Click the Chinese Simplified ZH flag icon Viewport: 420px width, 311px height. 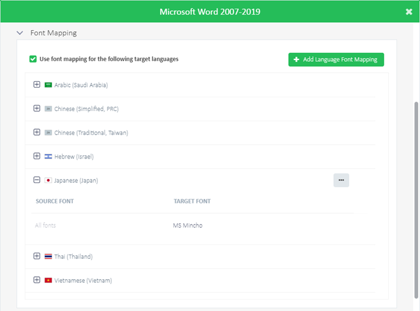[48, 109]
